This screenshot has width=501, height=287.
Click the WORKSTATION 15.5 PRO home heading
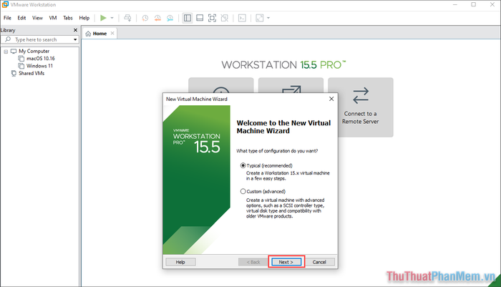coord(283,65)
